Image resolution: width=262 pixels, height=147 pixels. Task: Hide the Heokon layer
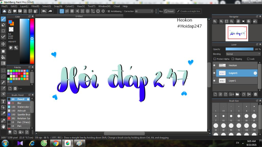pyautogui.click(x=214, y=65)
